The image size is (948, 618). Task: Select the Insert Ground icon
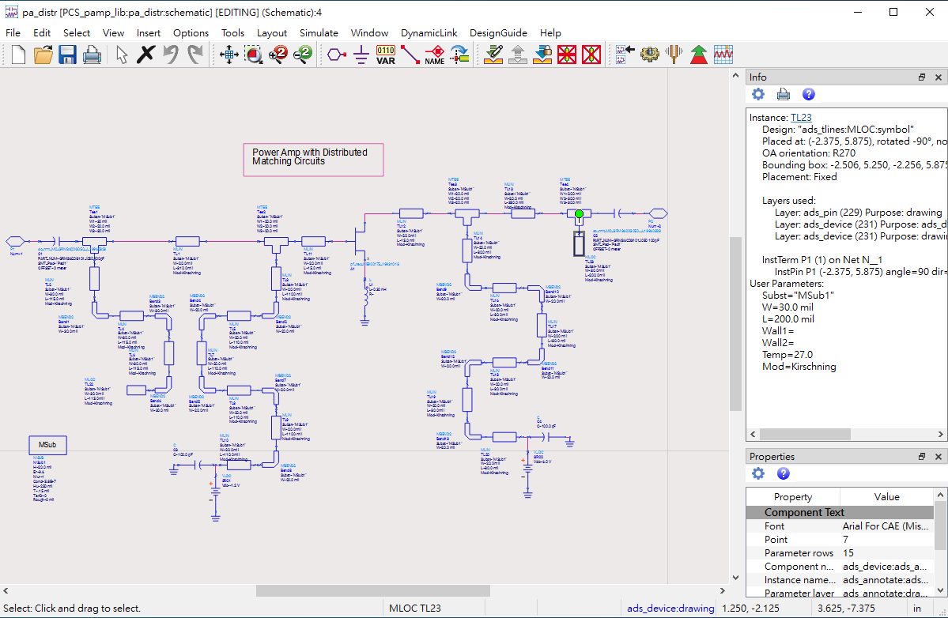361,55
